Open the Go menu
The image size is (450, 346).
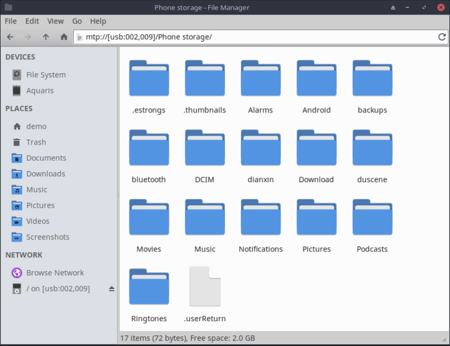[77, 21]
